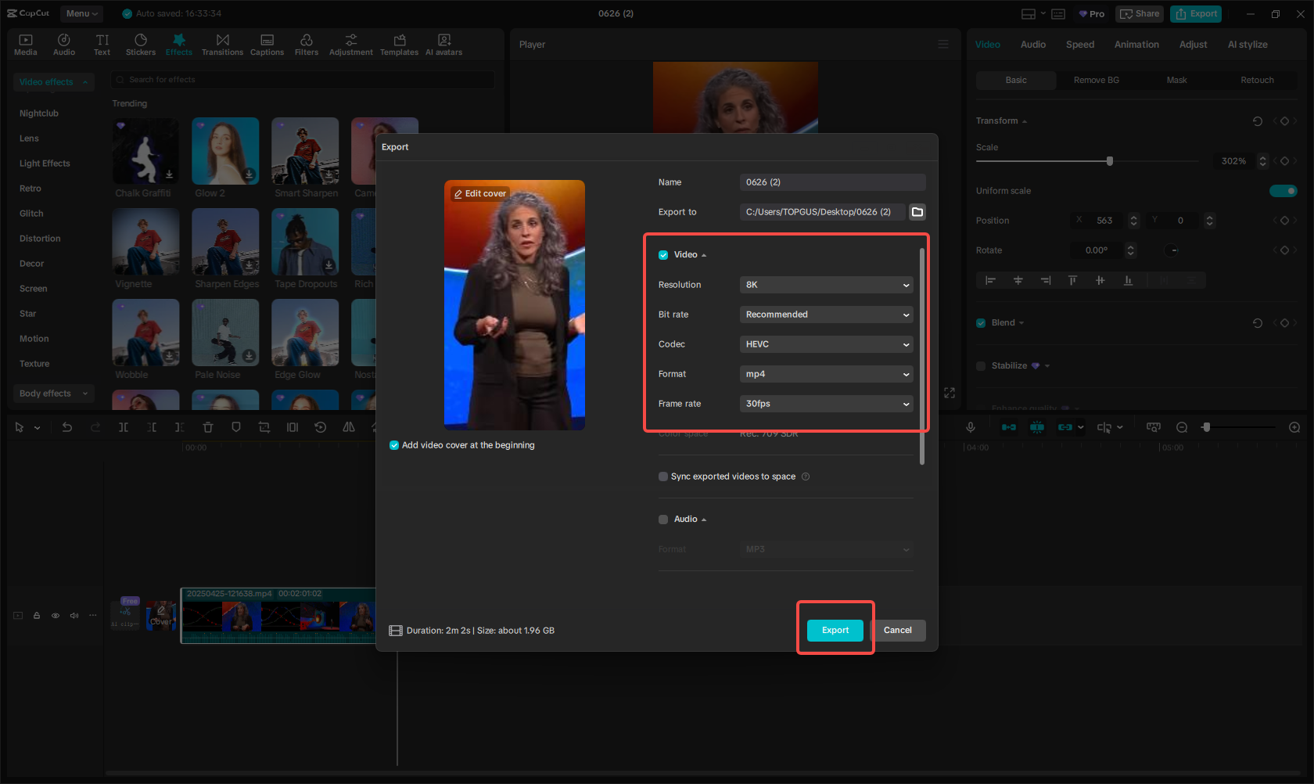
Task: Click the Delete clip trash icon
Action: pos(207,427)
